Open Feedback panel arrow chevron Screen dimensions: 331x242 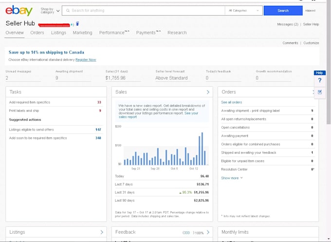[x=208, y=232]
